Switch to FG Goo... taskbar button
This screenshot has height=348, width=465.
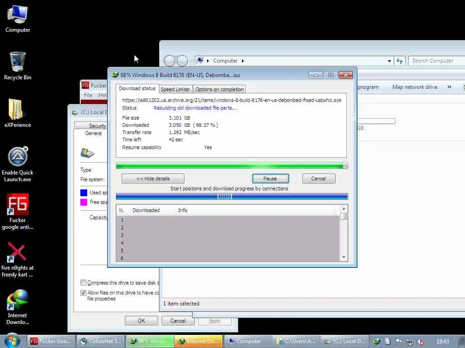51,341
